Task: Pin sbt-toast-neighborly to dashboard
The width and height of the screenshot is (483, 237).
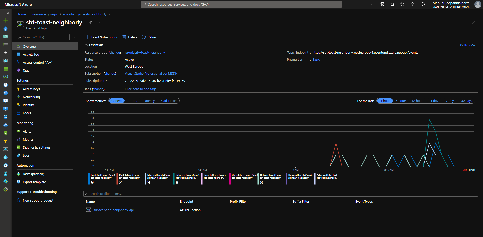Action: click(x=90, y=22)
